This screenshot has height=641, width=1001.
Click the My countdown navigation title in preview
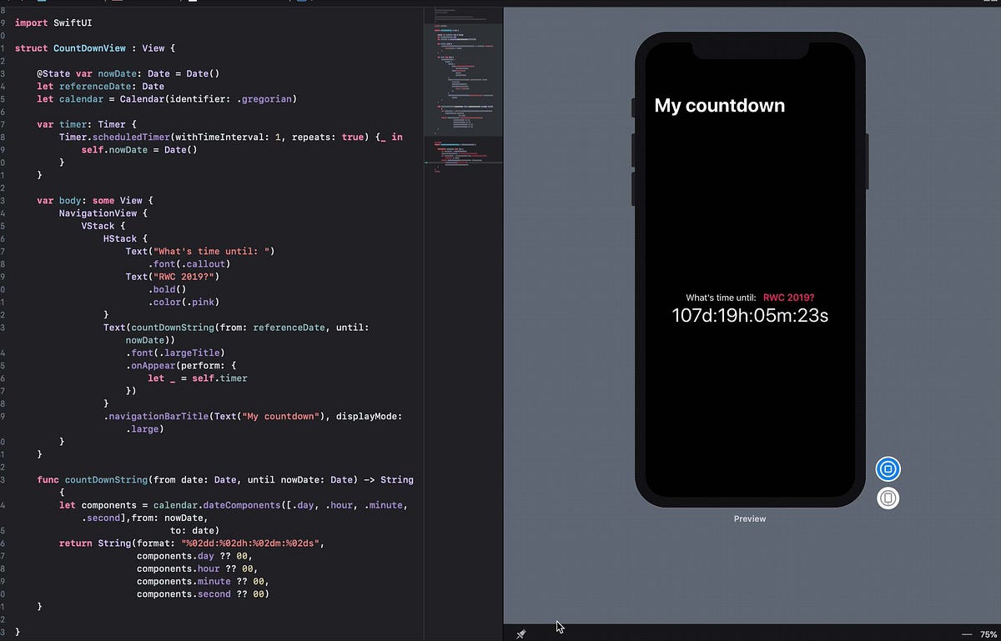click(x=719, y=105)
